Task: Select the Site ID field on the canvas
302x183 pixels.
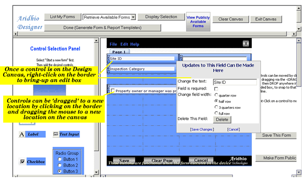Action: (x=142, y=59)
